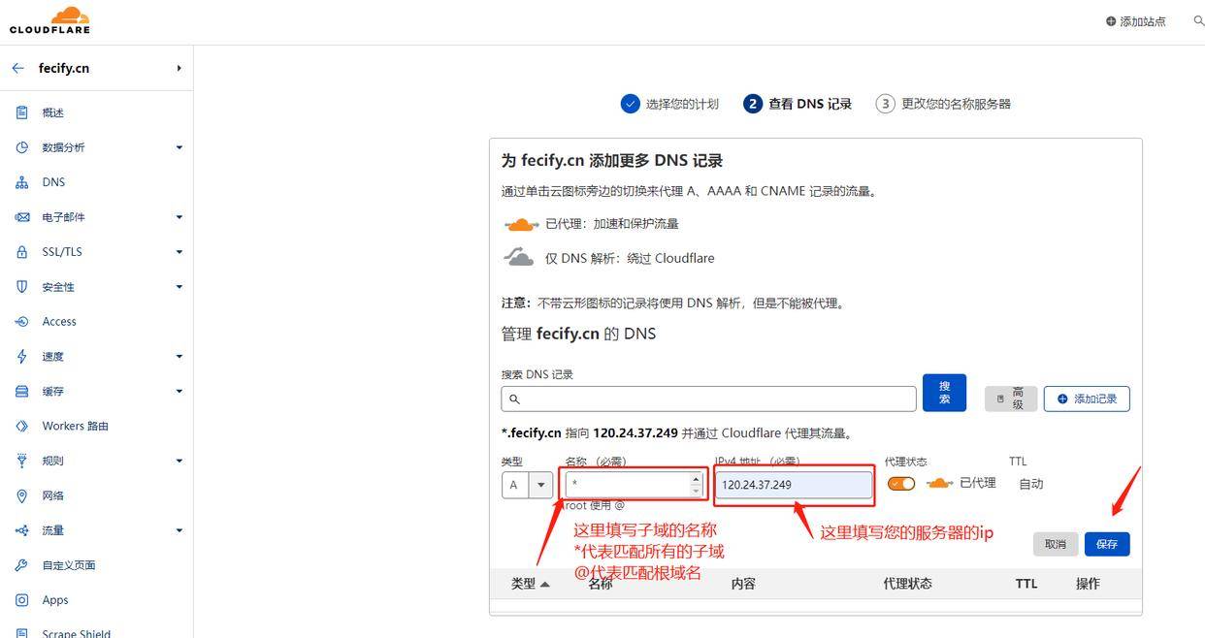
Task: Click the Cloudflare logo
Action: coord(49,20)
